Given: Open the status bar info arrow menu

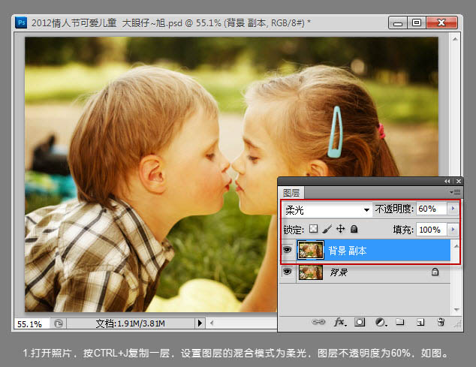Looking at the screenshot, I should point(200,323).
